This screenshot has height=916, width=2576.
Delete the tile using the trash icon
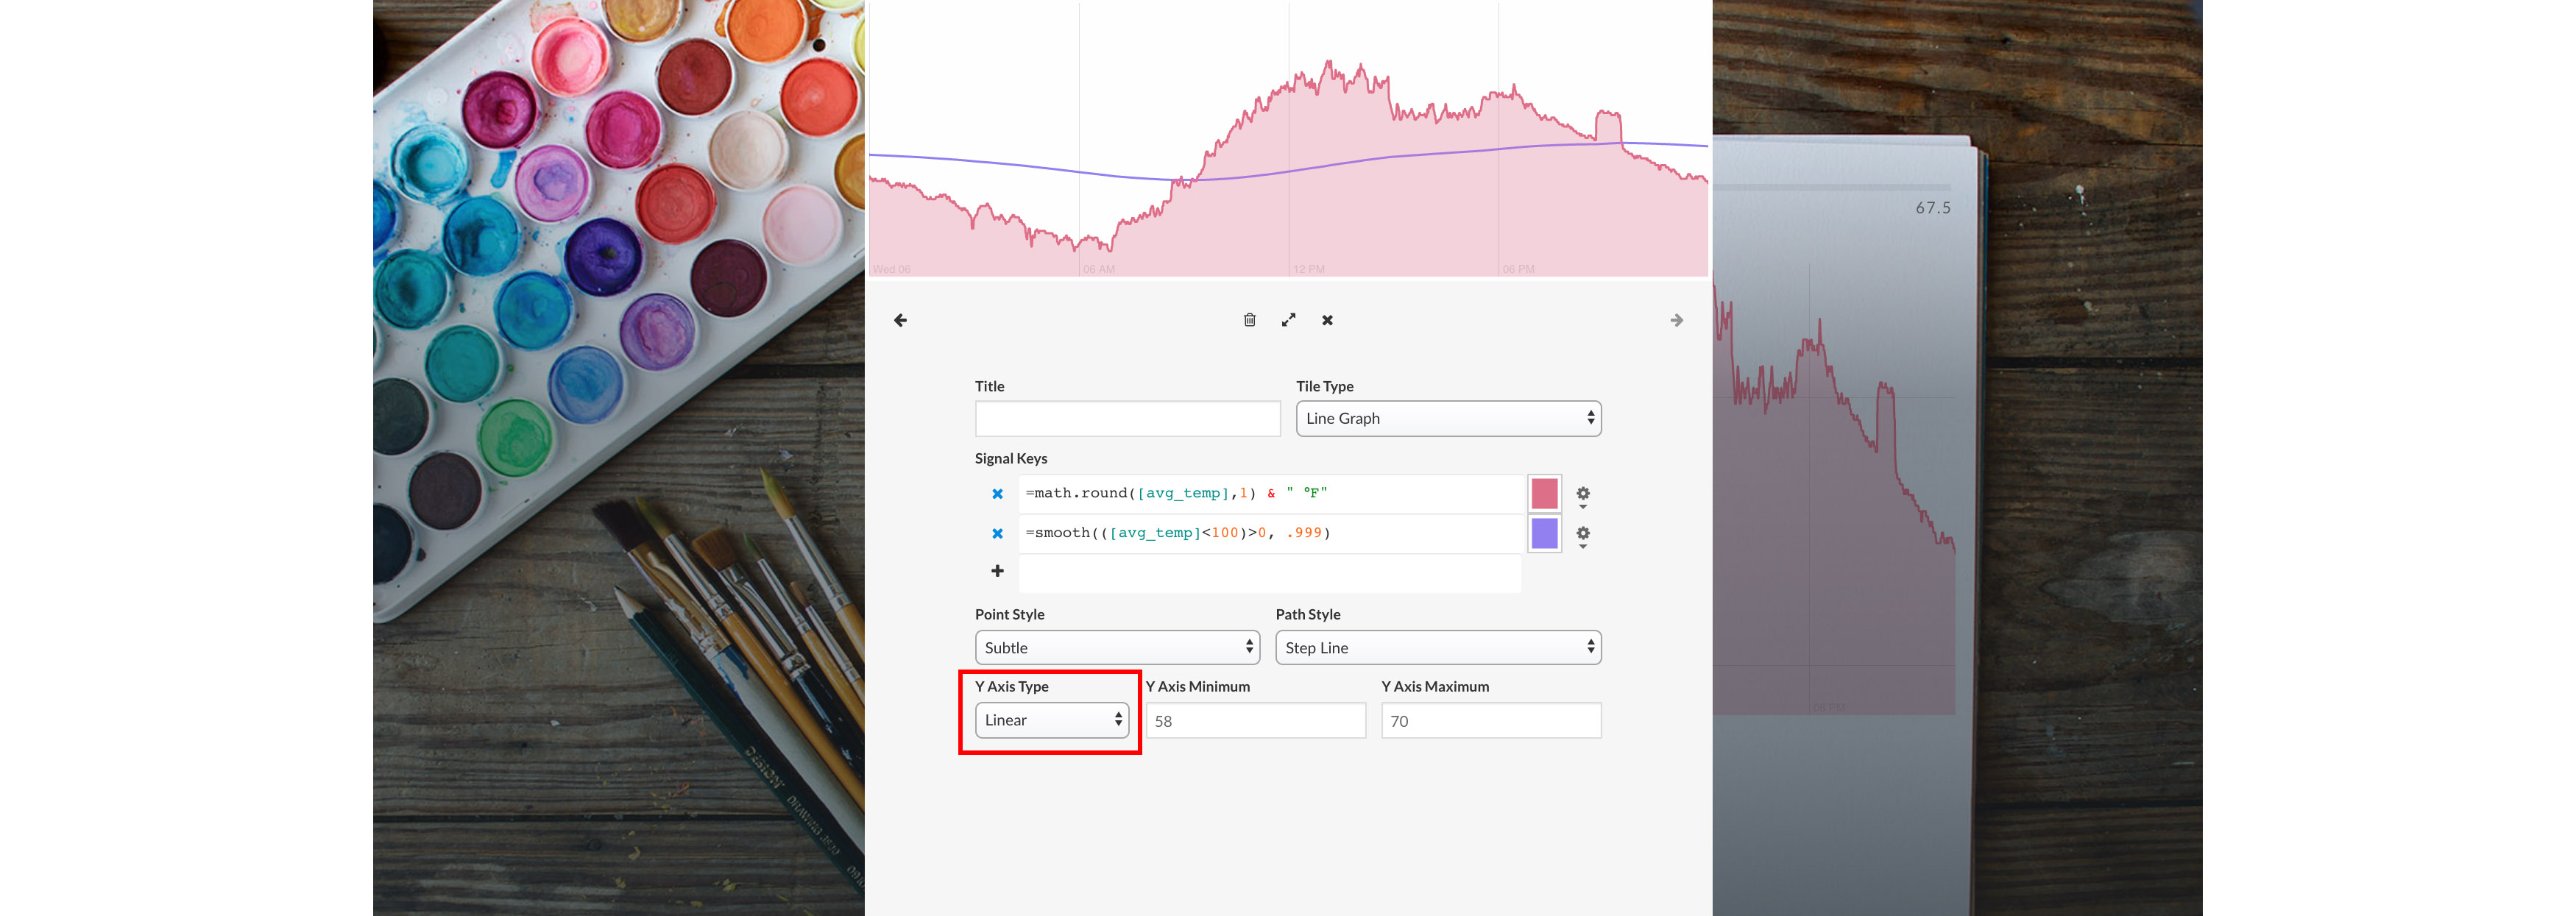point(1249,320)
